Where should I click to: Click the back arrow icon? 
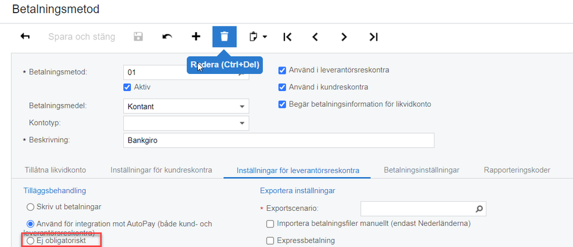click(25, 37)
